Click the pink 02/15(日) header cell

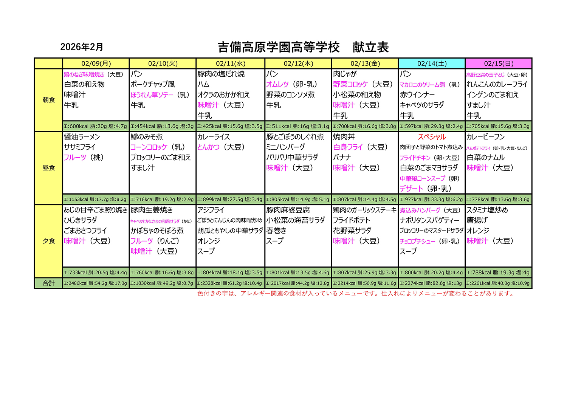point(499,63)
